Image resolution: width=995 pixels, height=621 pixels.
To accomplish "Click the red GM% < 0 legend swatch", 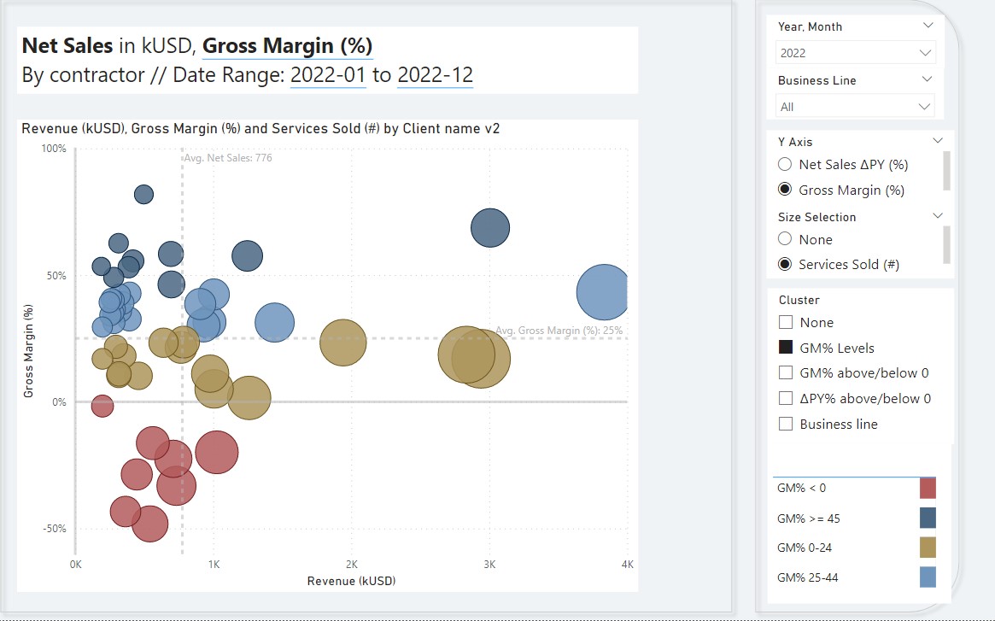I will click(928, 489).
